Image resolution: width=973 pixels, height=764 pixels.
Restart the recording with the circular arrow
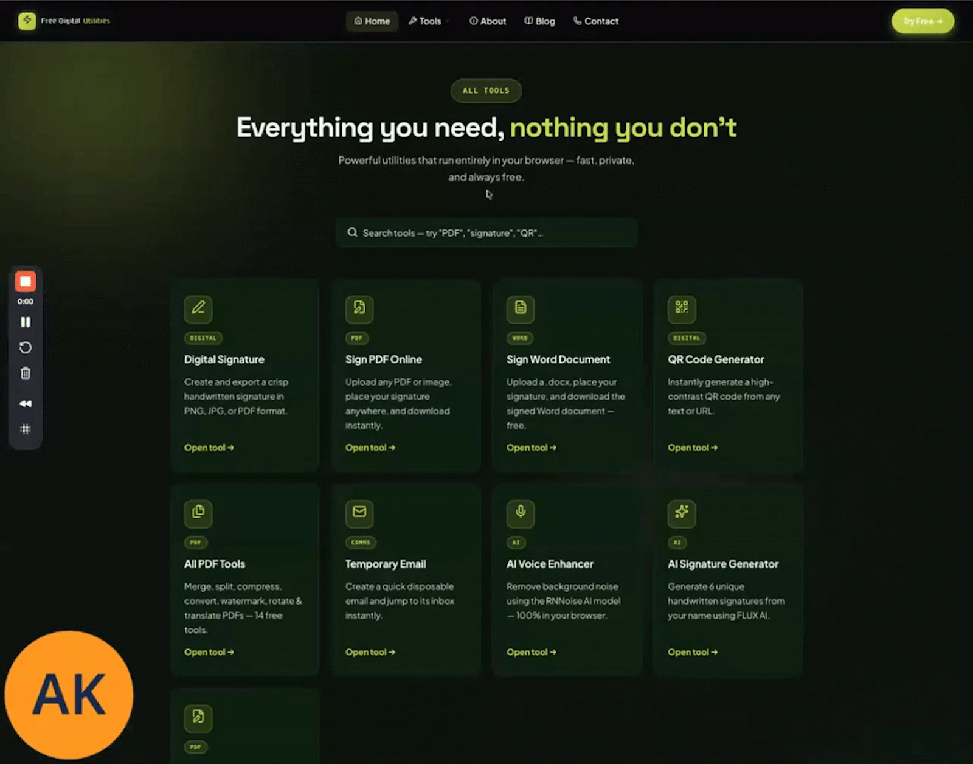click(x=26, y=347)
